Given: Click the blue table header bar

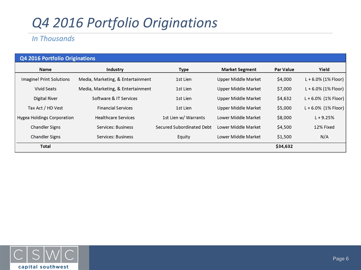Looking at the screenshot, I should pyautogui.click(x=180, y=58).
